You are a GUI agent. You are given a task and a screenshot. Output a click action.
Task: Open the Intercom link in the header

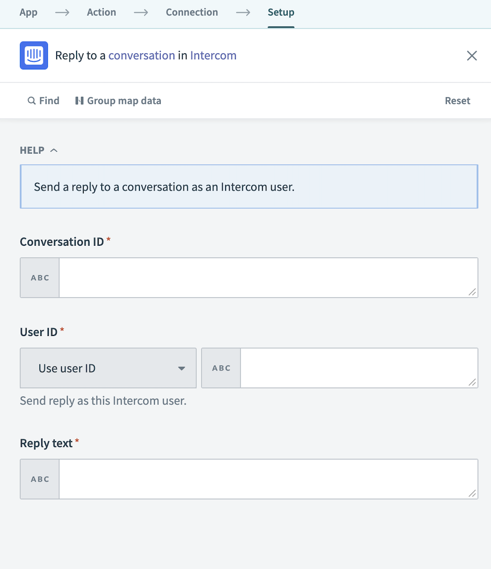click(x=213, y=55)
